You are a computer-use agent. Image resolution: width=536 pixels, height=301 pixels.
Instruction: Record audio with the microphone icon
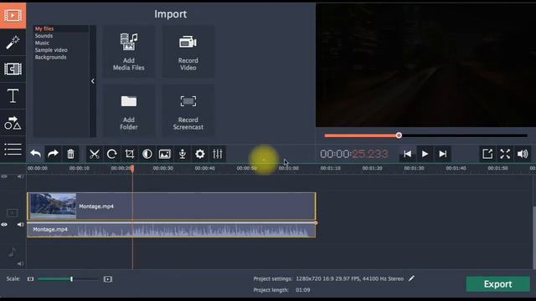pos(183,154)
